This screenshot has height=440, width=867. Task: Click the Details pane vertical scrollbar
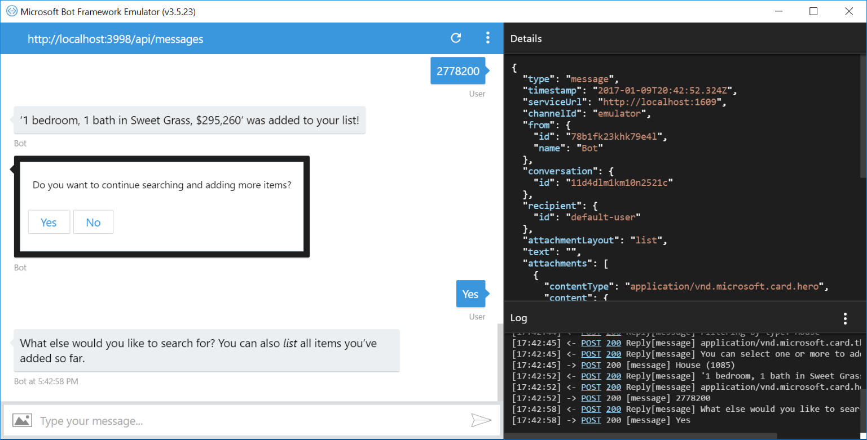coord(864,117)
